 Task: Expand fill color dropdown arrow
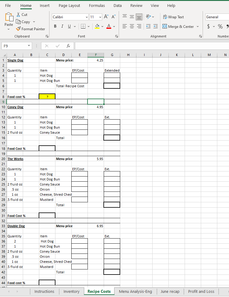[102, 26]
